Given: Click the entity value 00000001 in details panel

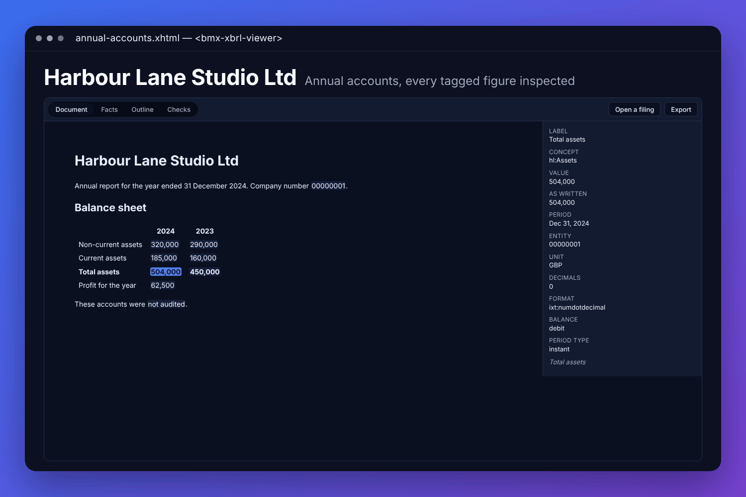Looking at the screenshot, I should coord(564,245).
